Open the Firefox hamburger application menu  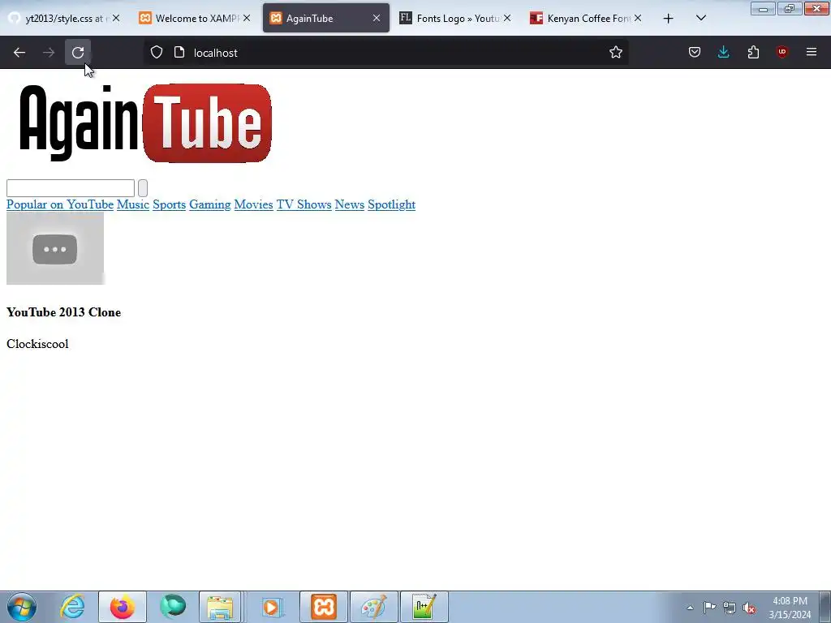point(812,53)
